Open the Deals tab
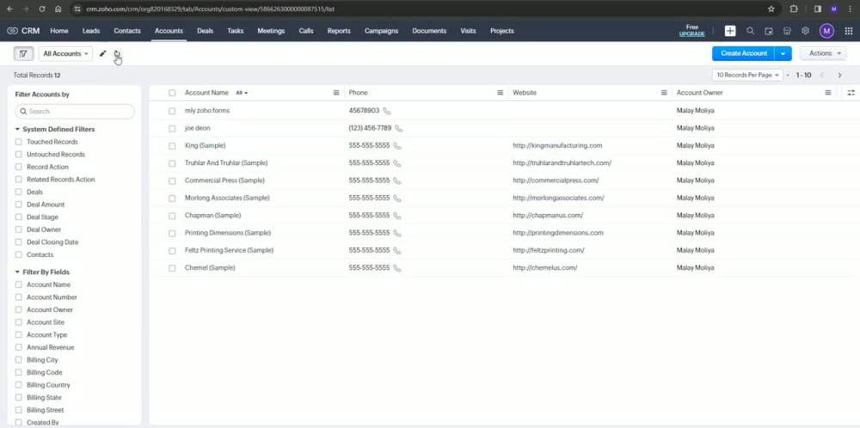 click(206, 31)
